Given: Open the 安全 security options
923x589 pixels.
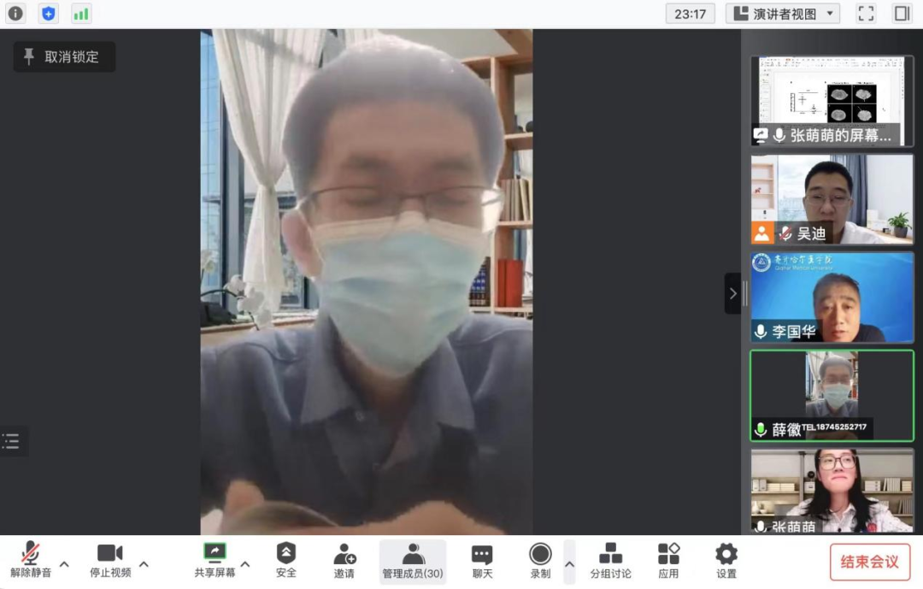Looking at the screenshot, I should tap(286, 560).
